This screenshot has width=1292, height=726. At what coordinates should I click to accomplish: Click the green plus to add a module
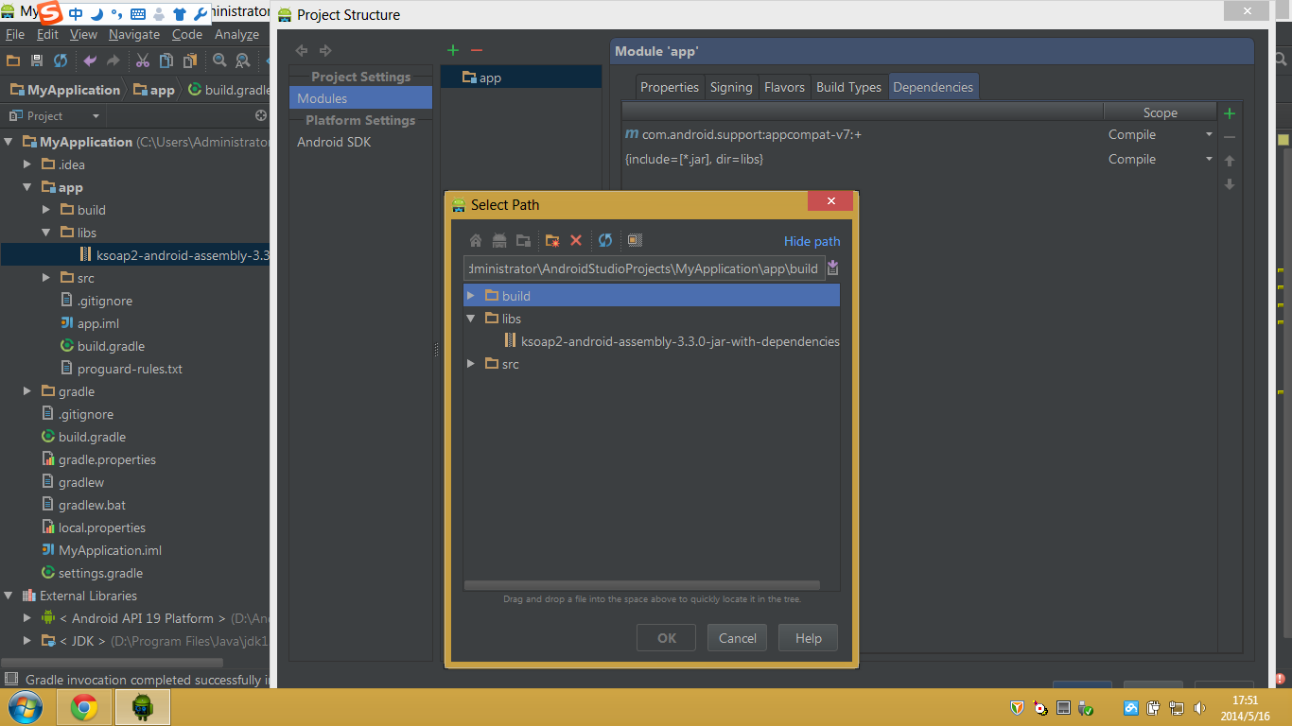click(453, 50)
